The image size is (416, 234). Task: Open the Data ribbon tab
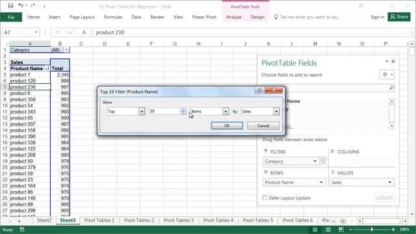[136, 17]
